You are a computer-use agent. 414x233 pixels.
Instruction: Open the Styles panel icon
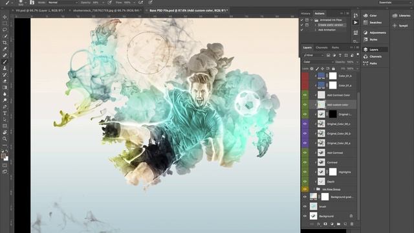click(365, 39)
